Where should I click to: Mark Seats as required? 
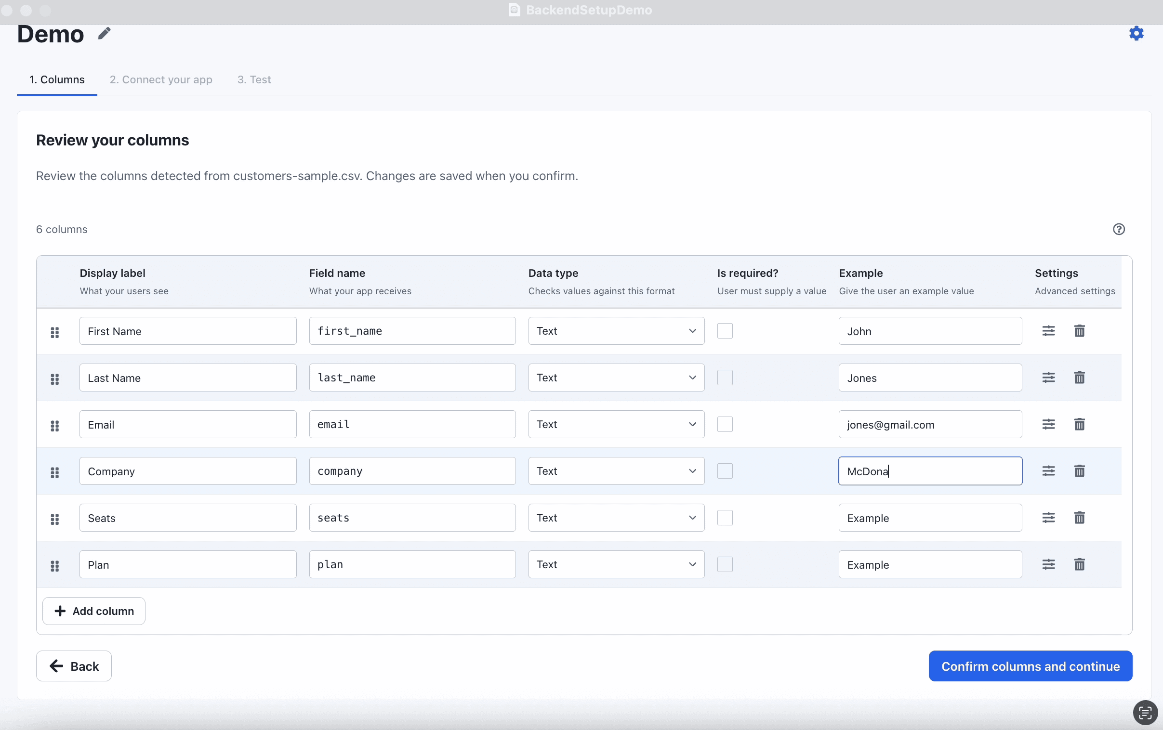(725, 518)
